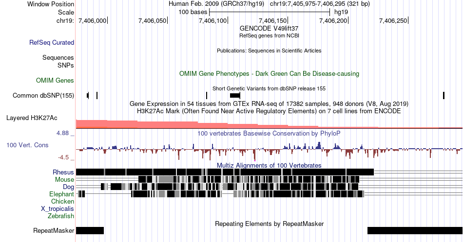Select the 7,406,200 ruler position
Viewport: 463px width, 242px height.
333,20
